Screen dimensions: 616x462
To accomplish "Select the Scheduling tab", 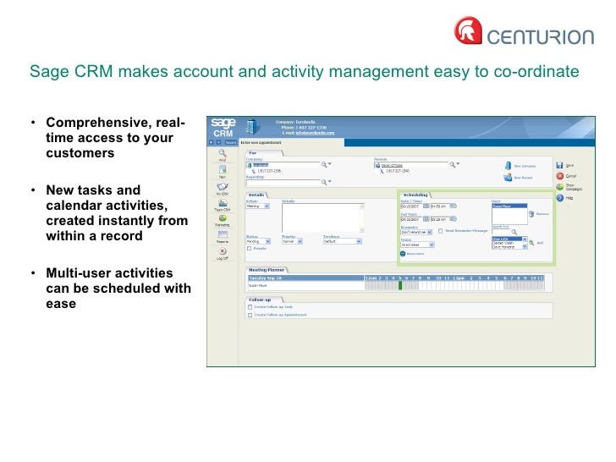I will click(415, 195).
